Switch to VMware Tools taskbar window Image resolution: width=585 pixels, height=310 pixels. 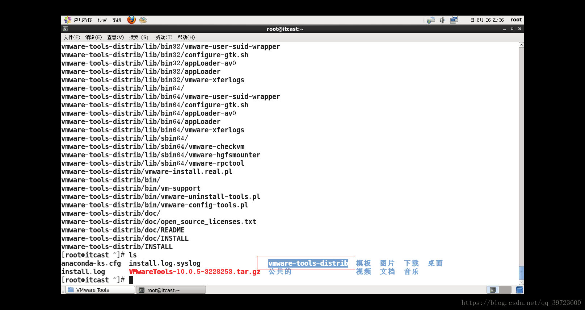coord(100,290)
